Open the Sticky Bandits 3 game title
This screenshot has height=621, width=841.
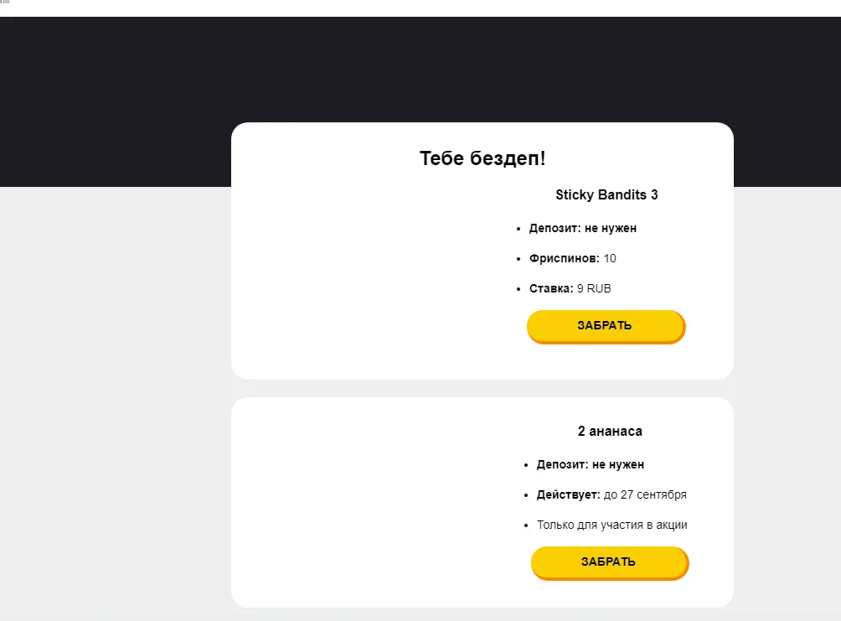pyautogui.click(x=606, y=194)
